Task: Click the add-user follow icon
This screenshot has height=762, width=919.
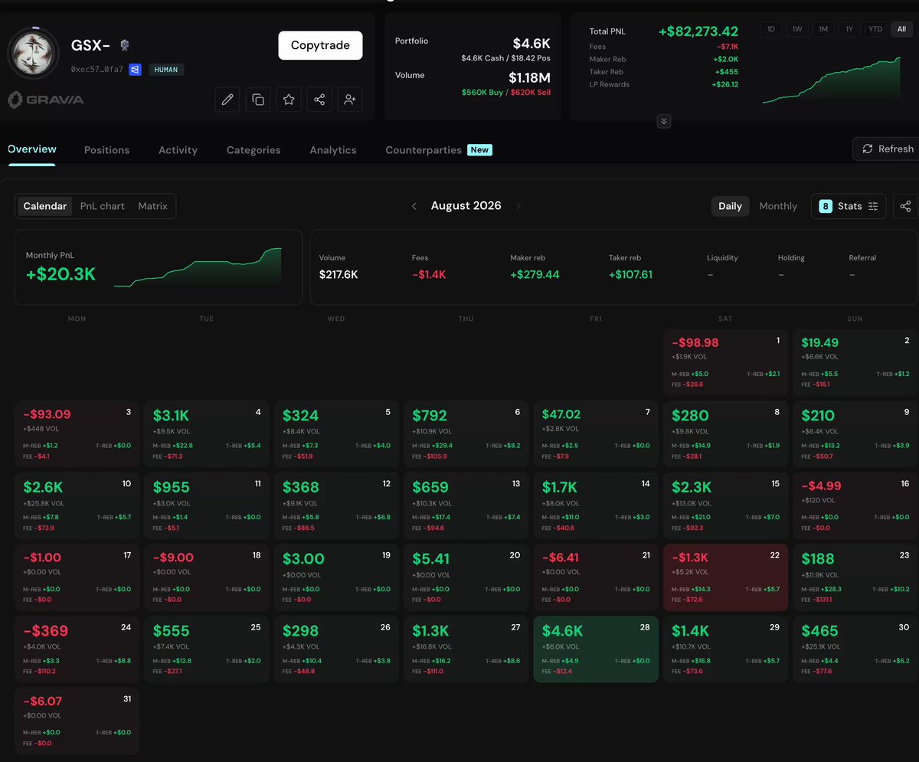Action: pos(350,100)
